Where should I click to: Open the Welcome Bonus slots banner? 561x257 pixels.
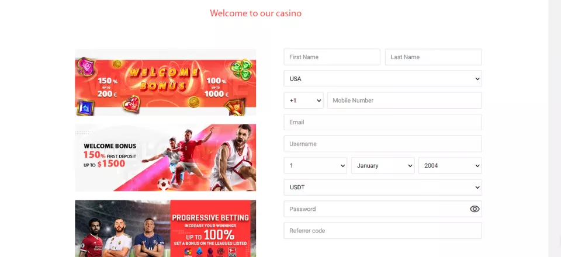[x=165, y=82]
